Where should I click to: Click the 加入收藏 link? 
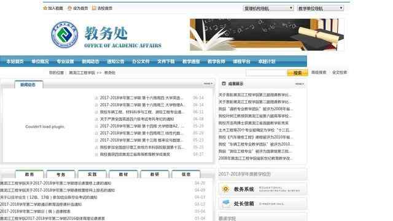(x=55, y=8)
